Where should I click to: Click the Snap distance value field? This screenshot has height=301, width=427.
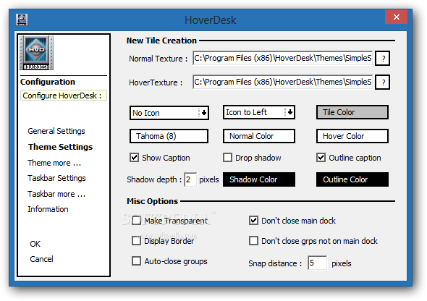point(317,263)
